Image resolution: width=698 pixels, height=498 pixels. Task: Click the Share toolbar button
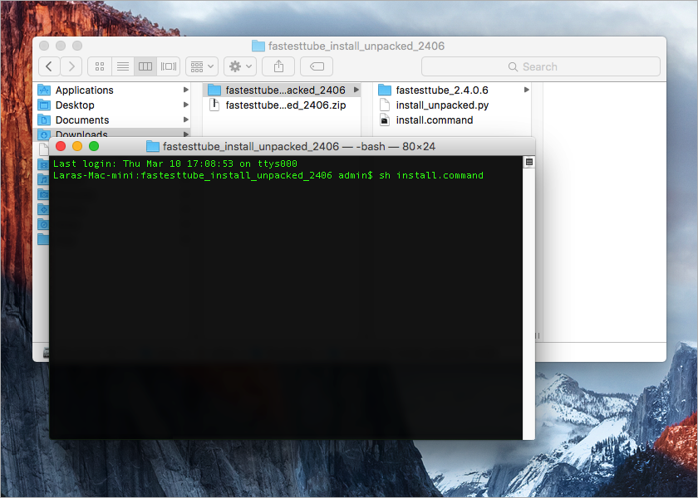pyautogui.click(x=278, y=66)
